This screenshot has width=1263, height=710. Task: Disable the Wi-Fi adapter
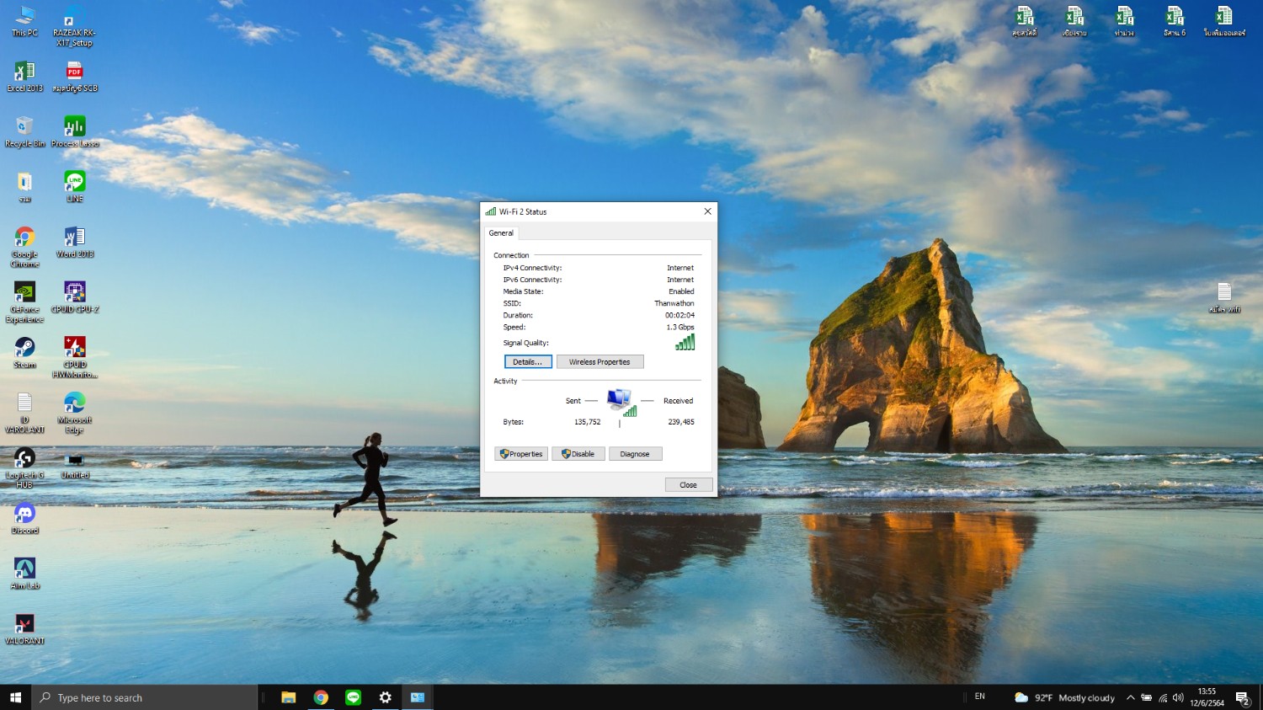578,454
